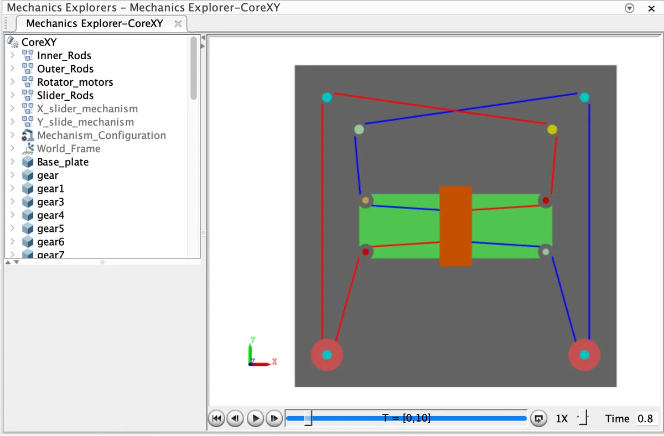Click the 1X playback speed slider
The width and height of the screenshot is (664, 436).
583,418
